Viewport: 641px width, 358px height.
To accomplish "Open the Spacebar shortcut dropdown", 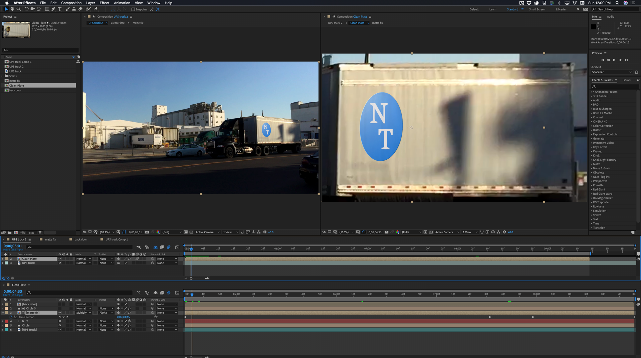I will (611, 72).
